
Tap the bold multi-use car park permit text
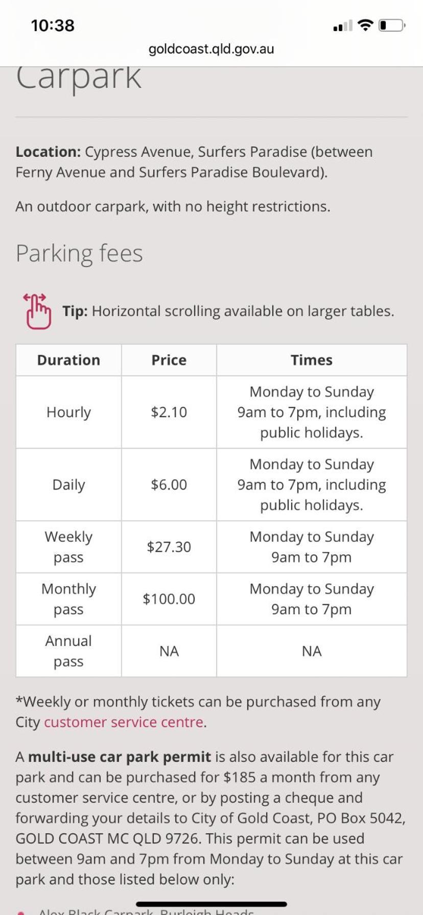120,757
